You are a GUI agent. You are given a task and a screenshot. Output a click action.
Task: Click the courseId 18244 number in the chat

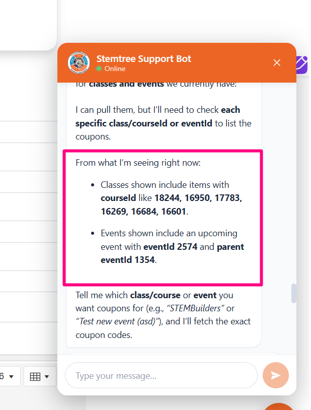pyautogui.click(x=167, y=198)
